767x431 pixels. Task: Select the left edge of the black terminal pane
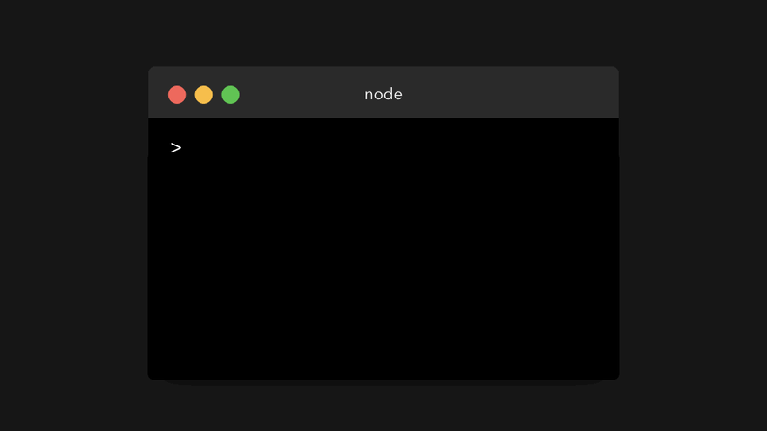[149, 248]
